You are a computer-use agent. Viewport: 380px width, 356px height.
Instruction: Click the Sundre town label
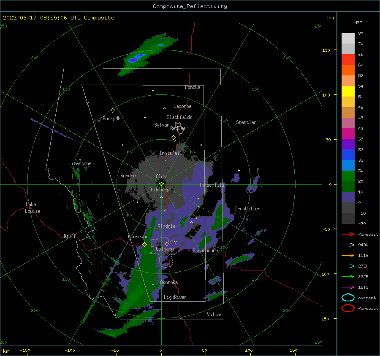128,175
